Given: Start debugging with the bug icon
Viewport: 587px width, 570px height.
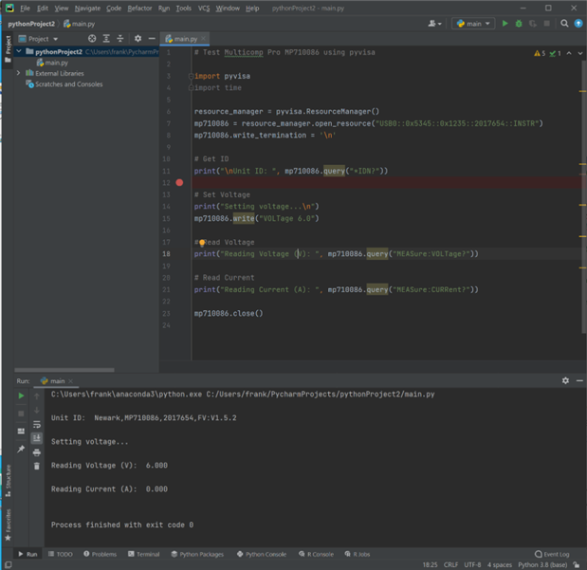Looking at the screenshot, I should click(x=519, y=24).
